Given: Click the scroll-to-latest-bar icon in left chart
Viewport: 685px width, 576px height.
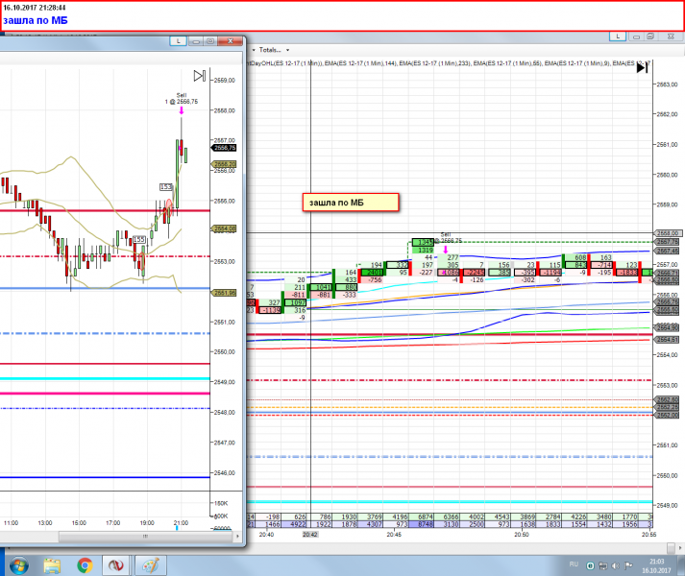Looking at the screenshot, I should point(199,76).
